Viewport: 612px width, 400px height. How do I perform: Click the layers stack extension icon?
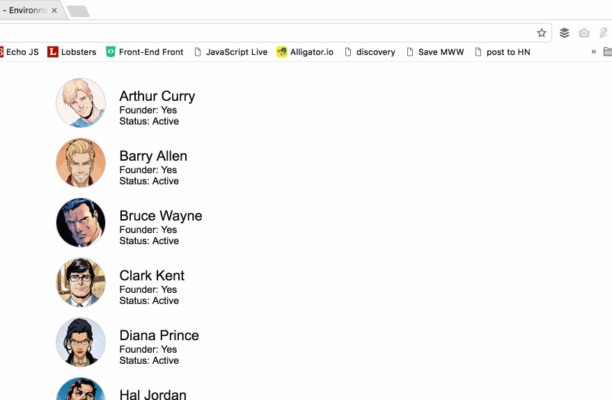(565, 33)
